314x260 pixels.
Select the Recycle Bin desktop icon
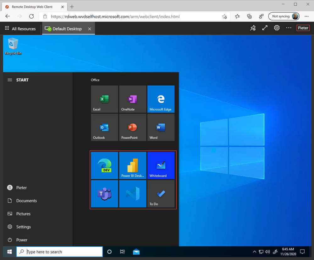point(13,46)
